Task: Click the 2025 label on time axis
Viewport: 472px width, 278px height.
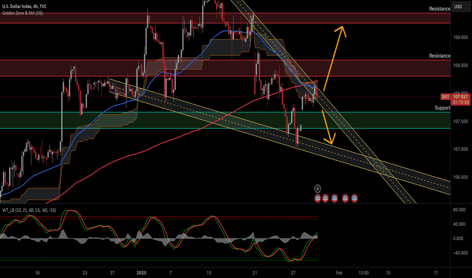Action: pyautogui.click(x=141, y=273)
